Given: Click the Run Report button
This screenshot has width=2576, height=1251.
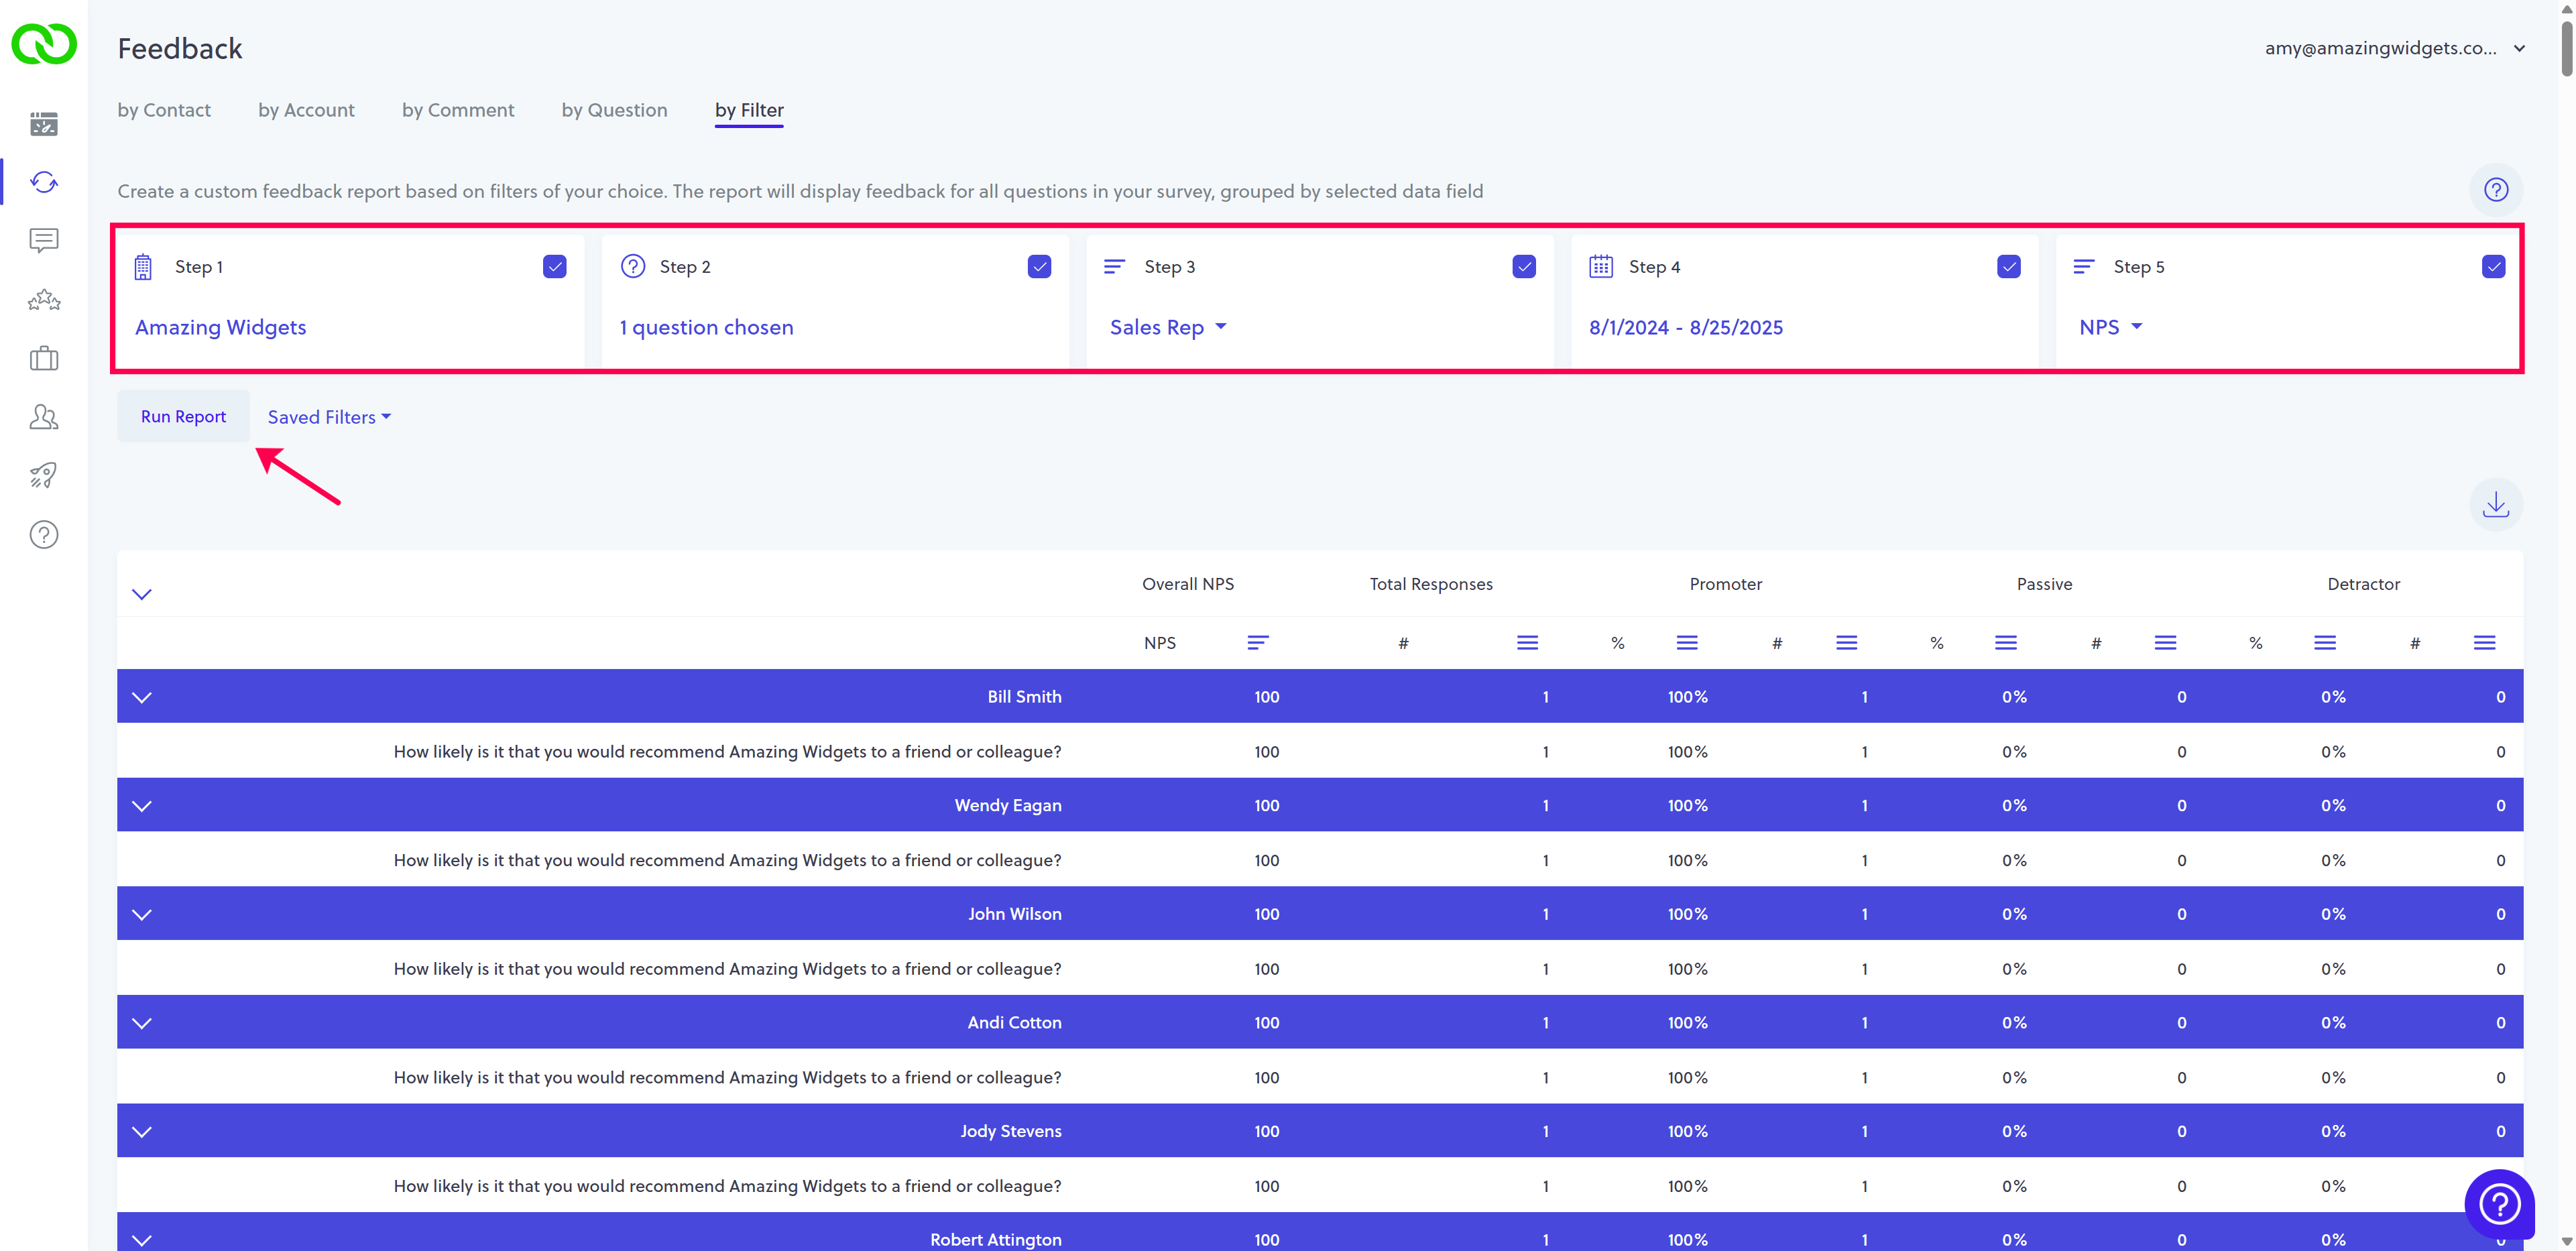Looking at the screenshot, I should [183, 416].
